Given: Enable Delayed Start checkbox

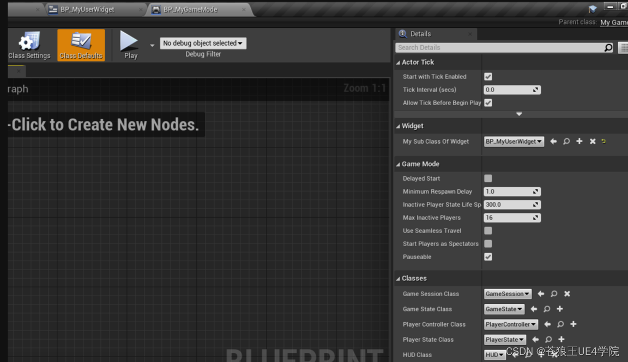Looking at the screenshot, I should coord(487,178).
